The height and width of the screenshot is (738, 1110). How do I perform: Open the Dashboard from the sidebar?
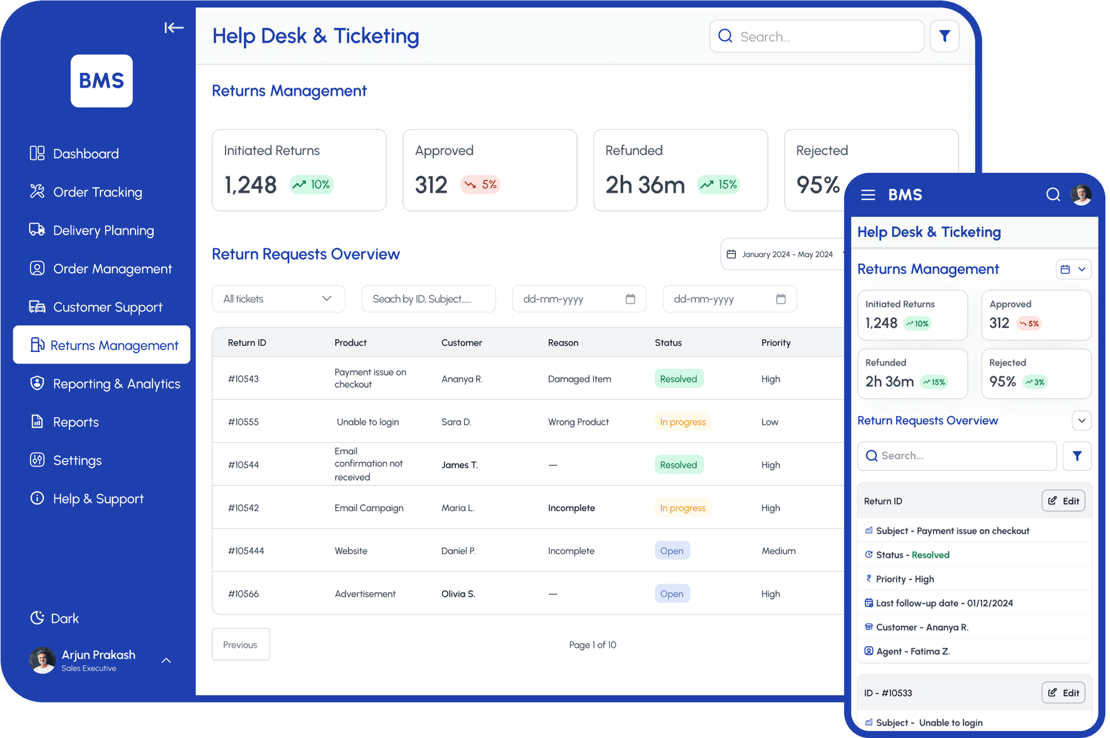click(x=87, y=153)
